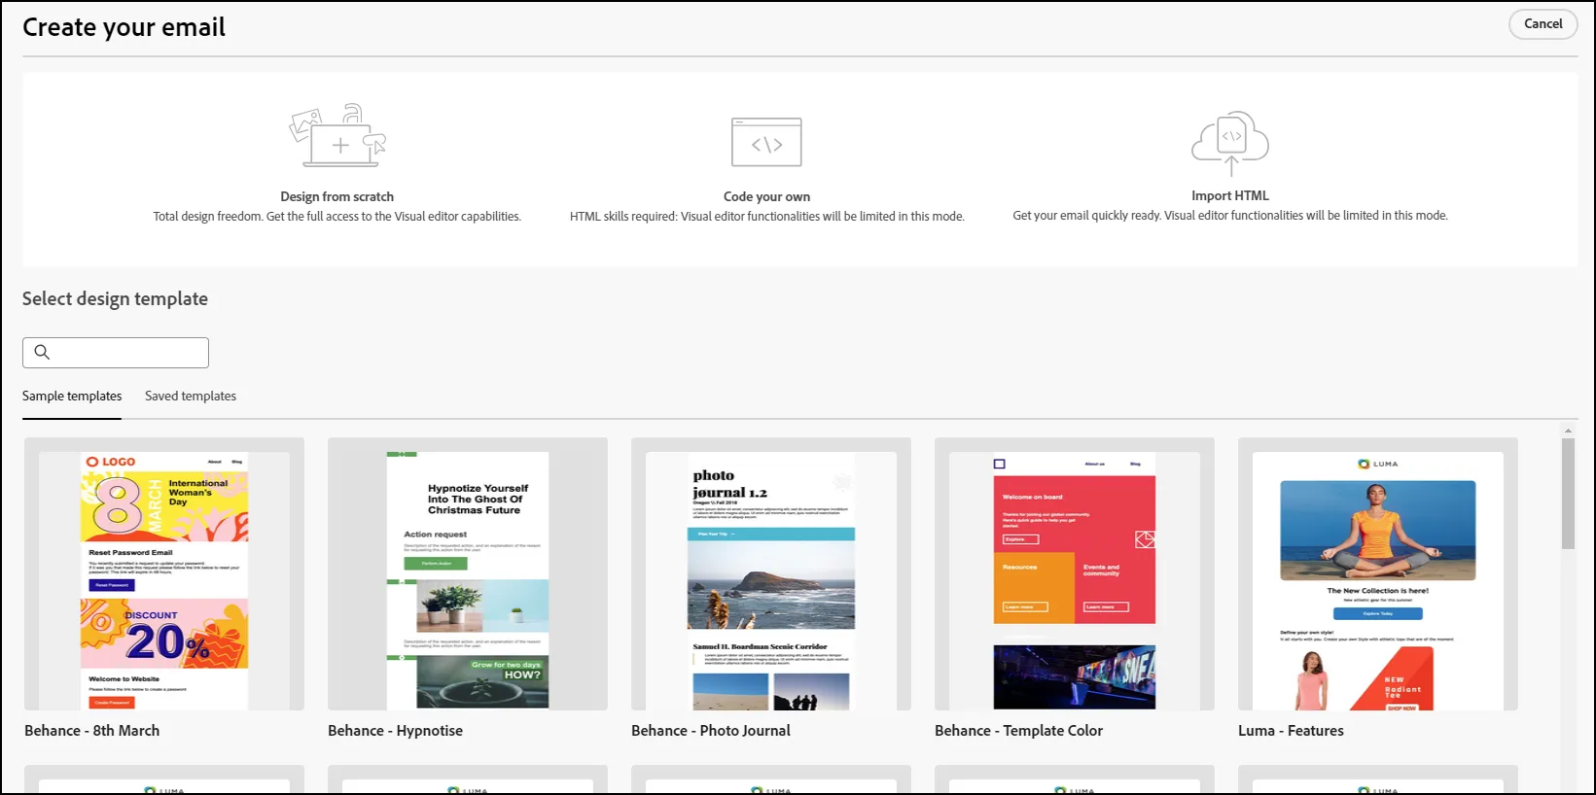This screenshot has height=795, width=1596.
Task: Click the "Select design template" heading
Action: tap(116, 299)
